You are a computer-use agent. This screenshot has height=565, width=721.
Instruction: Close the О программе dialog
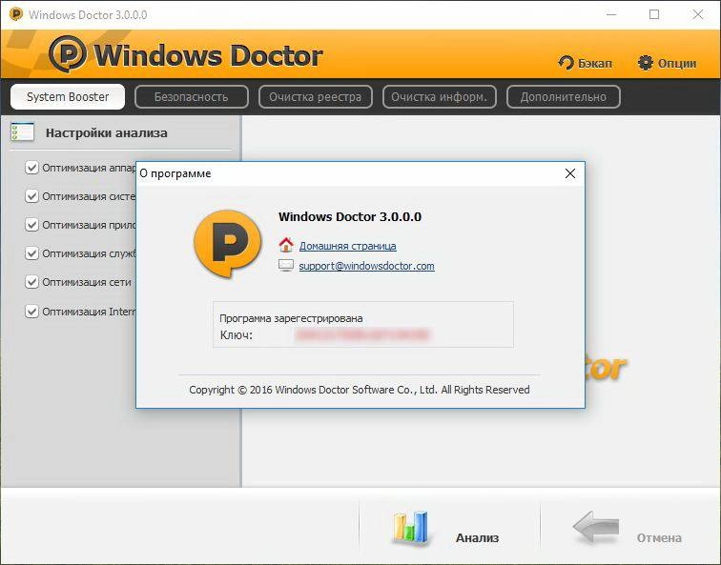click(570, 173)
